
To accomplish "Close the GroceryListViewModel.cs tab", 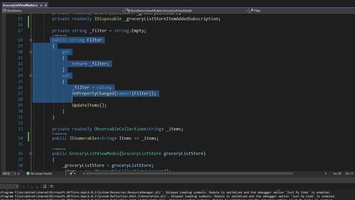I will [x=45, y=5].
